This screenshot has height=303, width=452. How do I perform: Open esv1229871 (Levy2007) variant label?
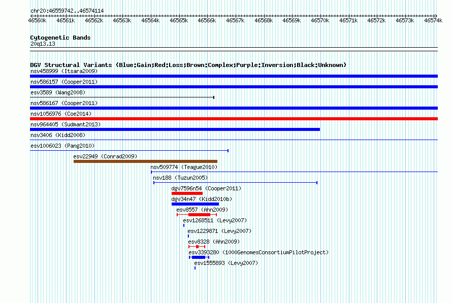[219, 231]
